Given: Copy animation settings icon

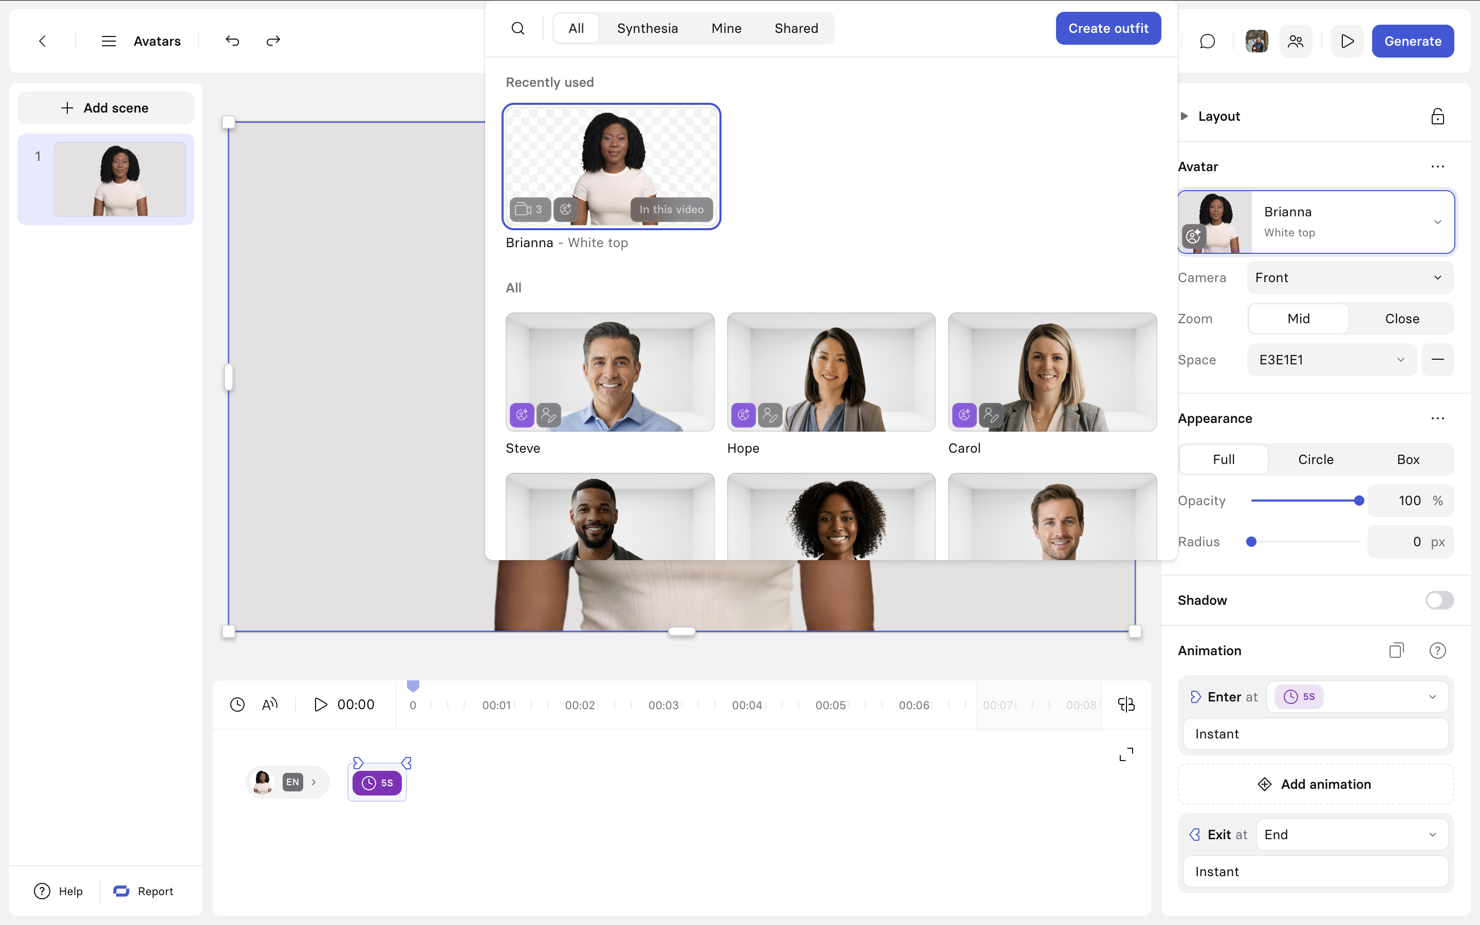Looking at the screenshot, I should [1396, 650].
